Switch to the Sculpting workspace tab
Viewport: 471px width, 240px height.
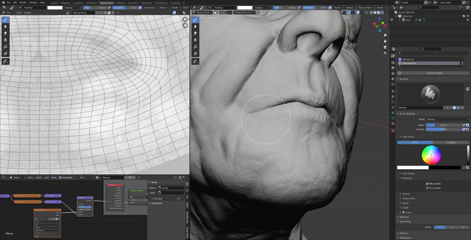coord(78,3)
